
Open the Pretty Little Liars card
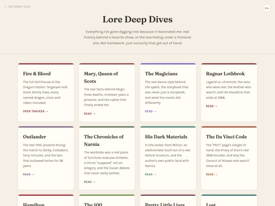(168, 200)
